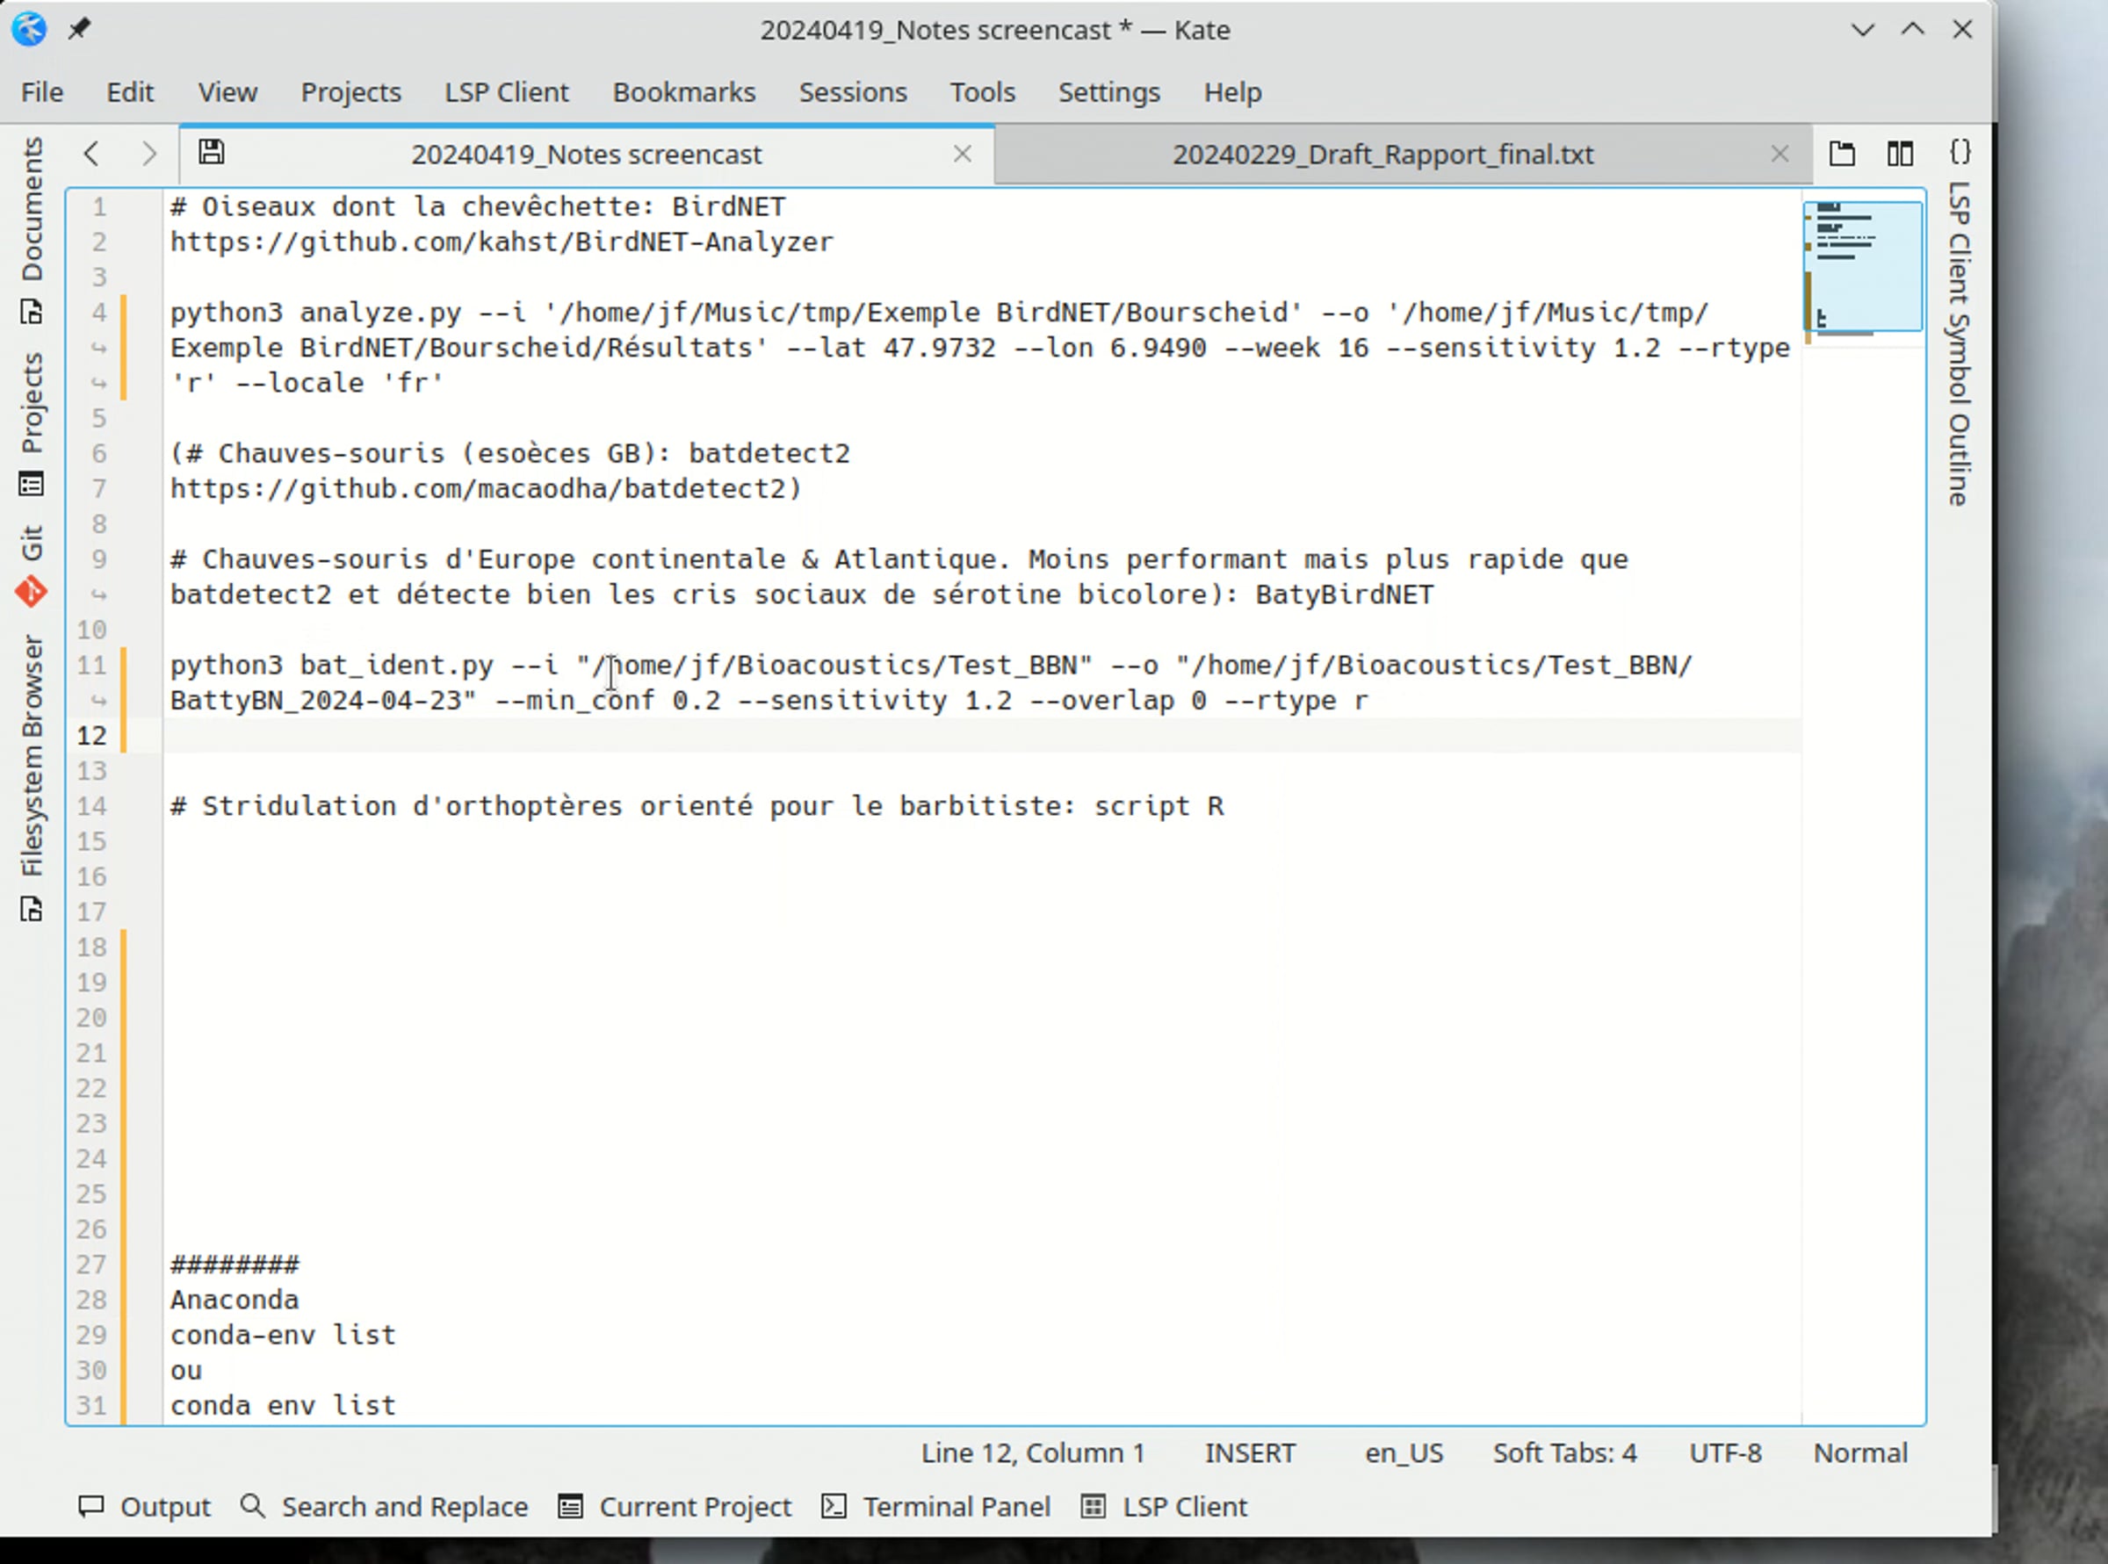Open the Bookmarks menu
The width and height of the screenshot is (2108, 1564).
coord(682,92)
